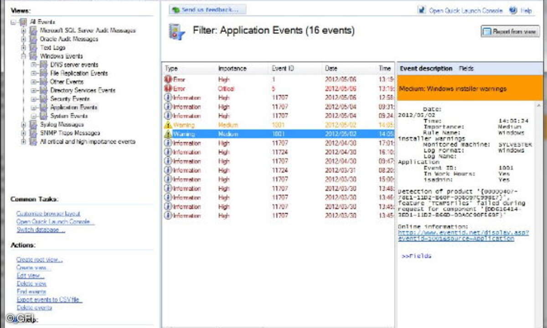Click the Open Quick Launch Console toolbar icon
Viewport: 547px width, 328px height.
pos(422,10)
